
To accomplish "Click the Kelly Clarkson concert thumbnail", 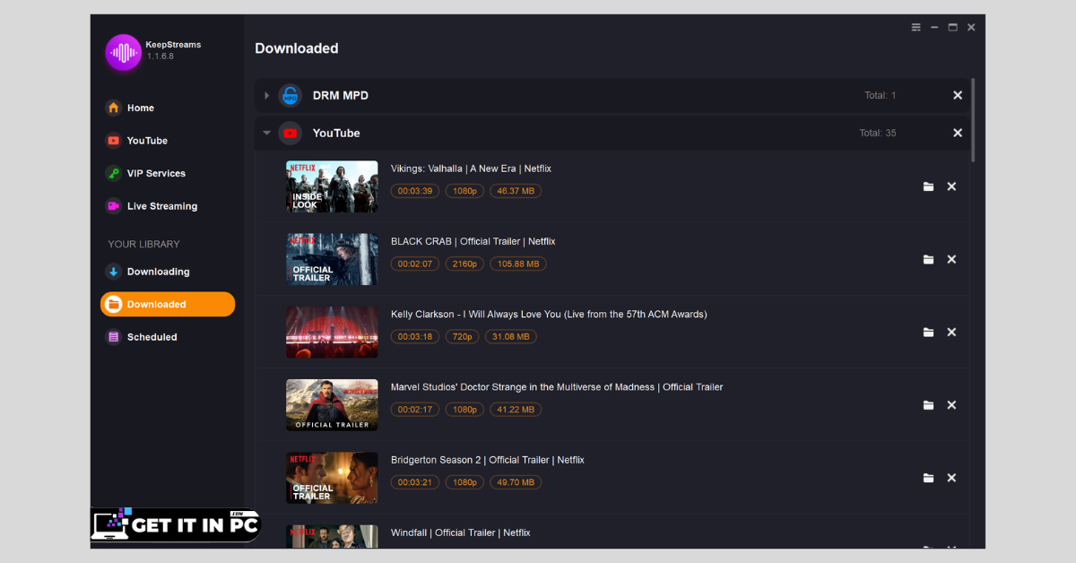I will click(x=332, y=332).
